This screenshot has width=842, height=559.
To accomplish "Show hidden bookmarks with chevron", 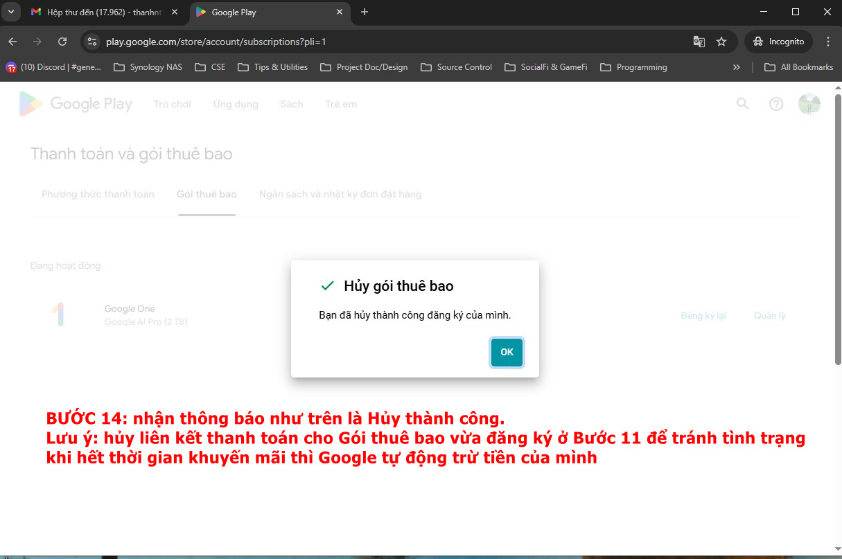I will [x=736, y=67].
